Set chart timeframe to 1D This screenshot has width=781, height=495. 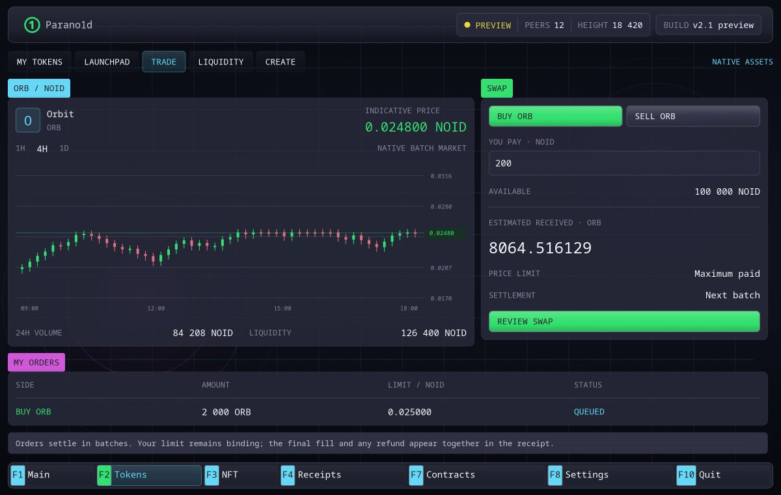64,148
